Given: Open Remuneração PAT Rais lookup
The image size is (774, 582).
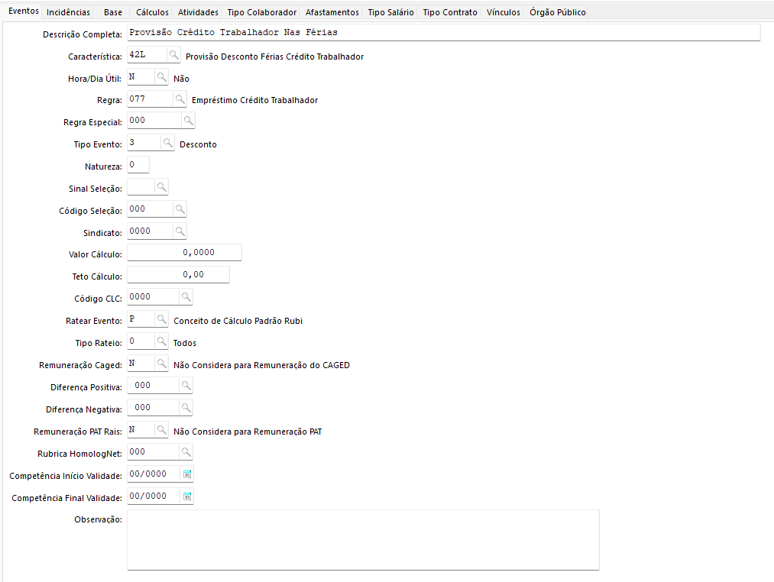Looking at the screenshot, I should coord(161,430).
